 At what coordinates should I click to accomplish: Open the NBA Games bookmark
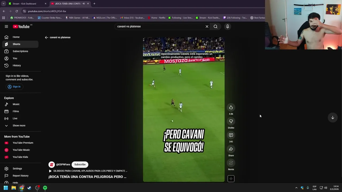(x=77, y=18)
